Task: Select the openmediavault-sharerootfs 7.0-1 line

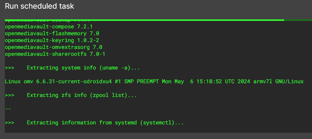Action: pos(55,54)
